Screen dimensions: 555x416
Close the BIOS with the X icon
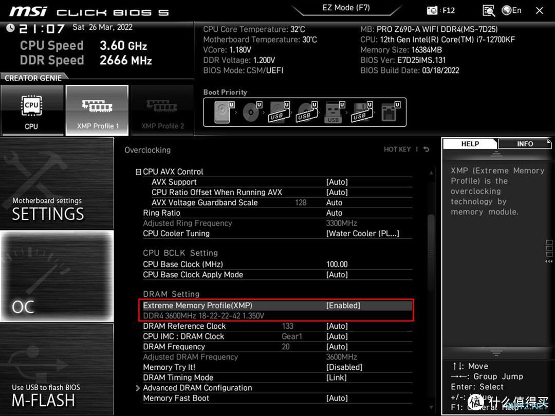tap(540, 11)
